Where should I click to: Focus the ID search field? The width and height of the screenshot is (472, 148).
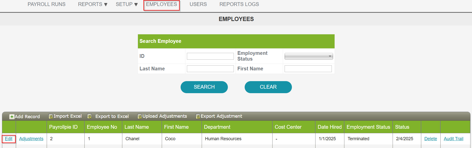[x=210, y=56]
